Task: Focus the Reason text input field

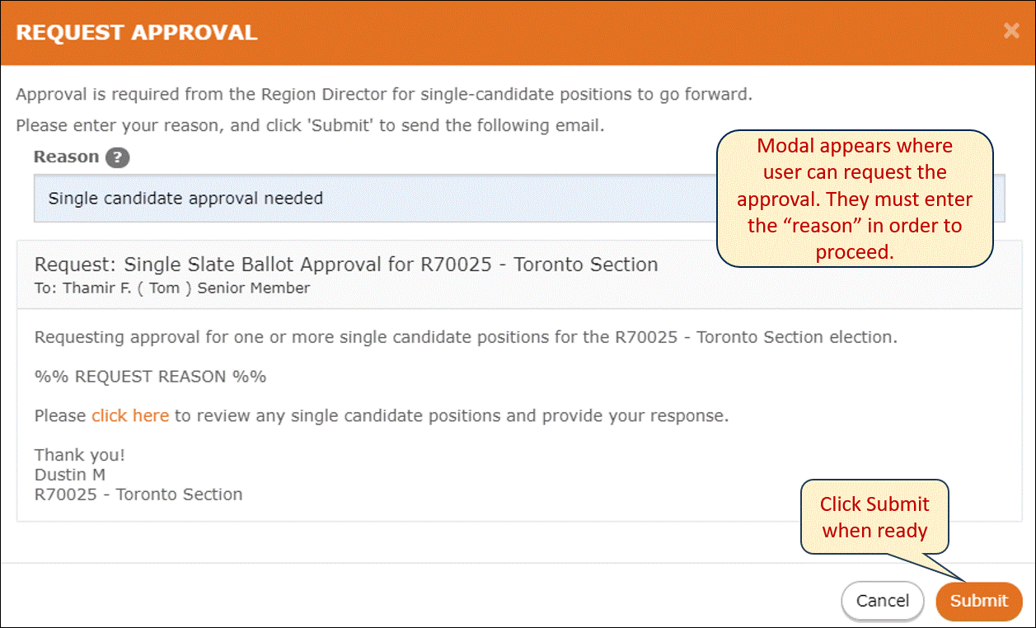Action: click(x=519, y=198)
